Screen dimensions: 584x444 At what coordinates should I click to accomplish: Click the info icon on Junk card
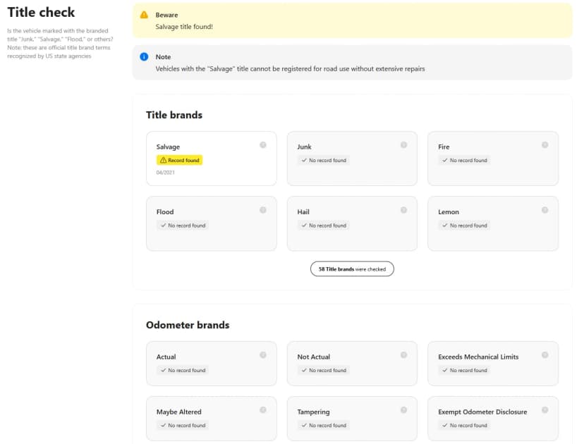tap(403, 145)
